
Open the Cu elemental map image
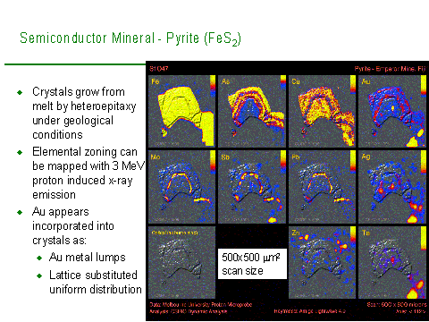323,111
